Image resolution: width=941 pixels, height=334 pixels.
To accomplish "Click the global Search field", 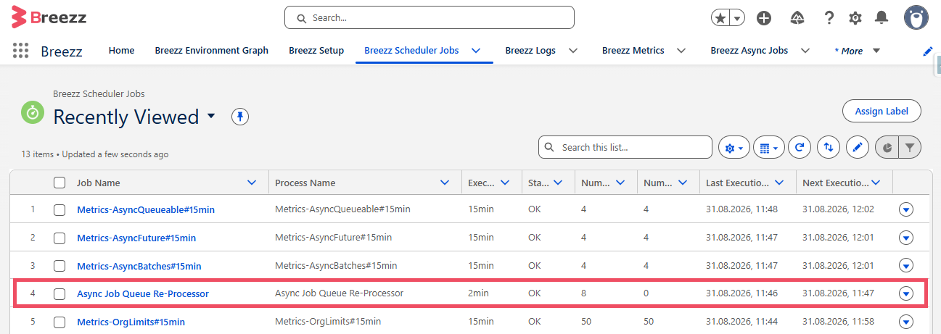I will 430,17.
